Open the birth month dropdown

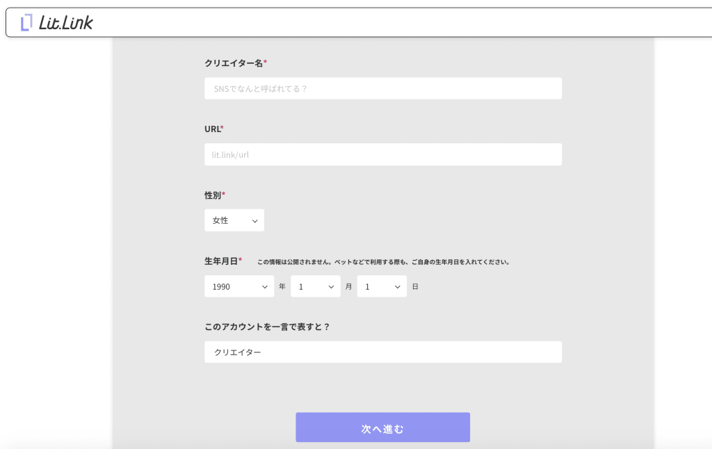(316, 286)
